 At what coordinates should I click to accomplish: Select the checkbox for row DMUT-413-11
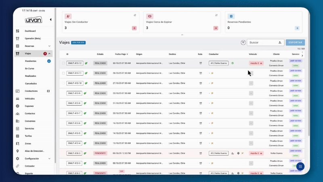click(63, 73)
